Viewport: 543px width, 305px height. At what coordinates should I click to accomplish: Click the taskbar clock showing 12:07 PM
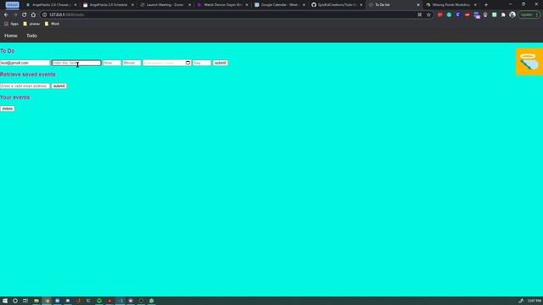click(534, 301)
